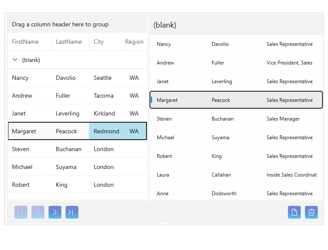Select Margaret Peacock in the right list

236,100
